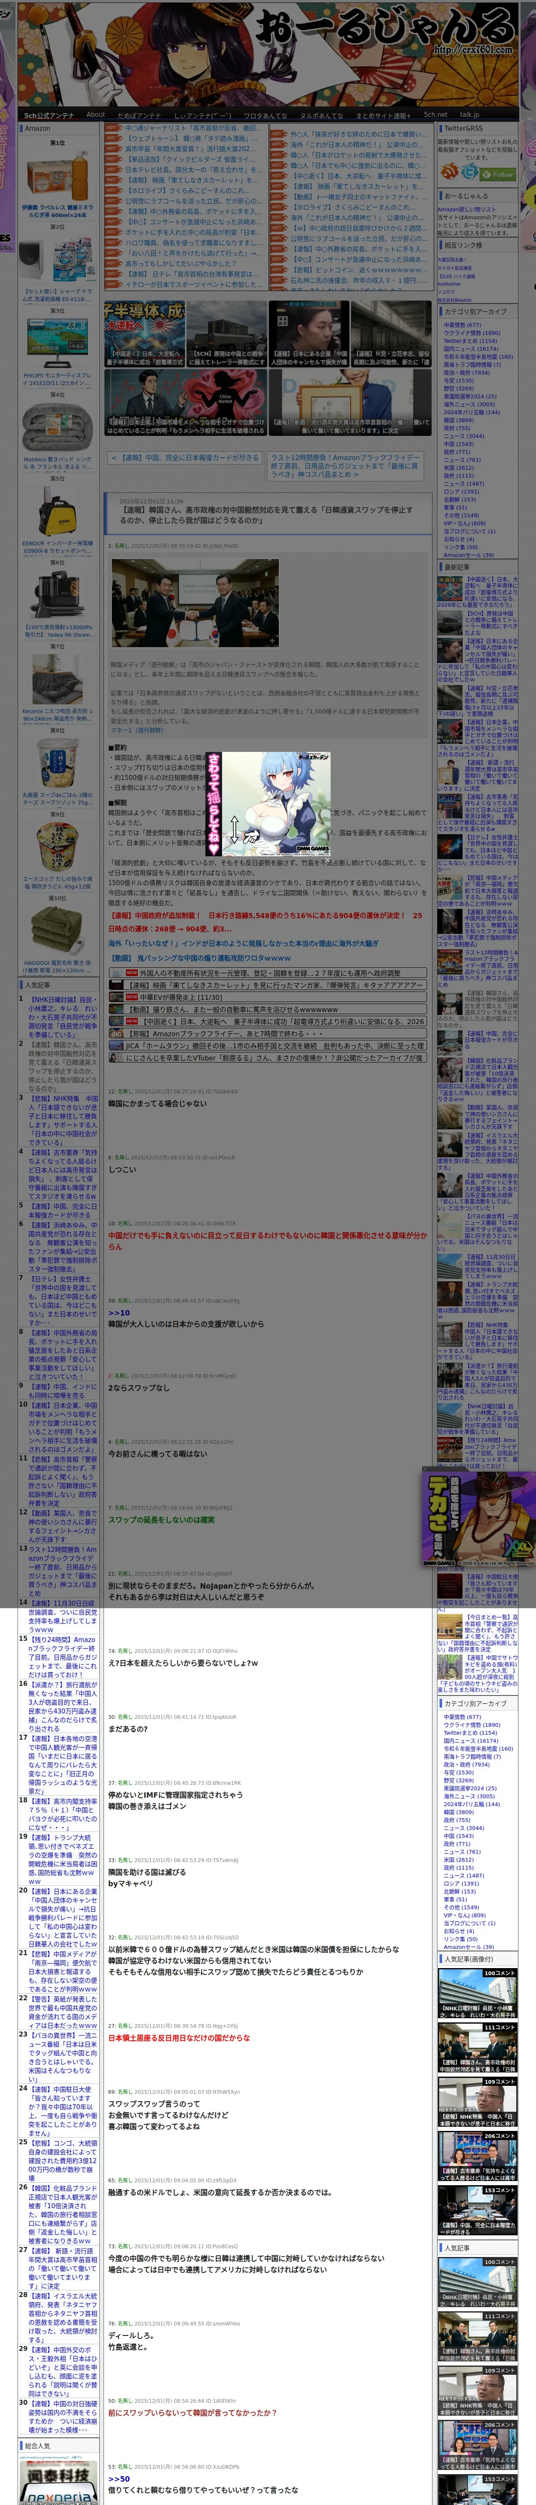Open the PHILIPS monitor Amazon product image
The height and width of the screenshot is (2505, 536).
(x=57, y=343)
